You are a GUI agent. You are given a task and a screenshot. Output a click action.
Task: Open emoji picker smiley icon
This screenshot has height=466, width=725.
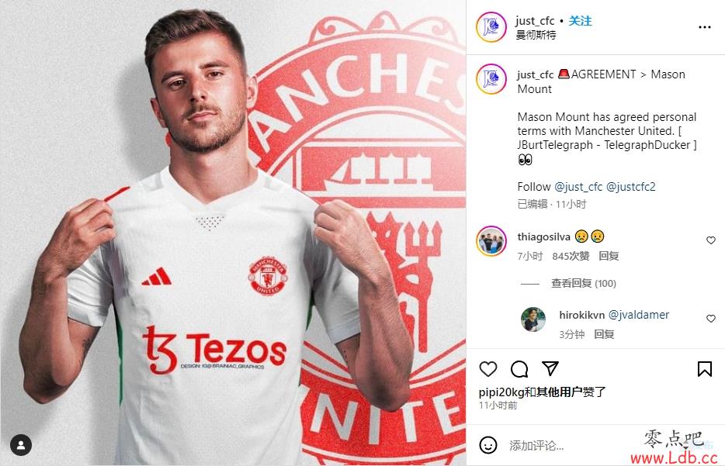point(487,445)
